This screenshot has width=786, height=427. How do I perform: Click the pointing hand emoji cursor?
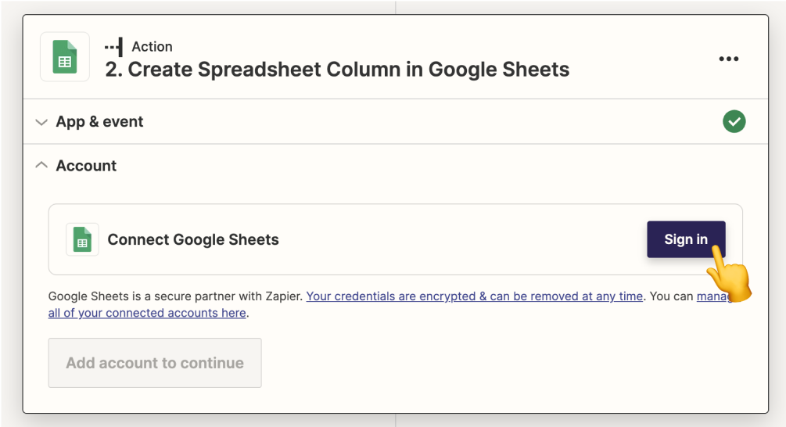click(x=730, y=274)
